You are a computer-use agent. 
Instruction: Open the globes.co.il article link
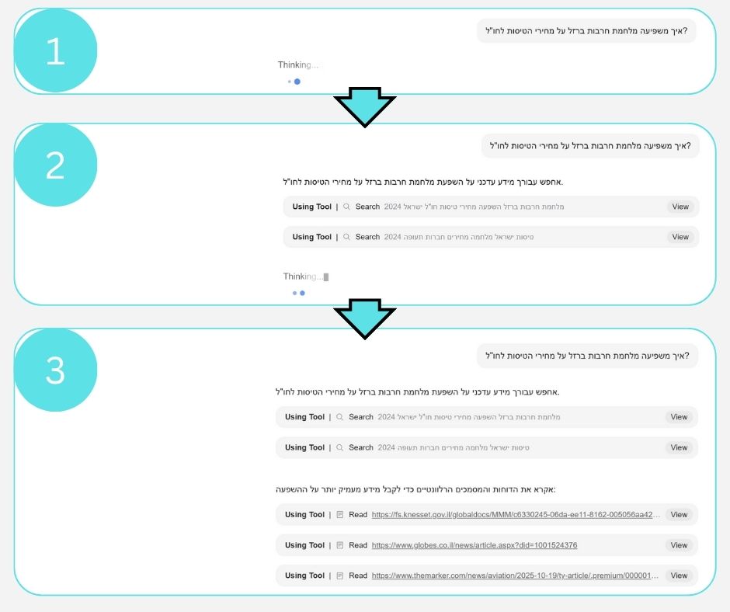tap(474, 546)
